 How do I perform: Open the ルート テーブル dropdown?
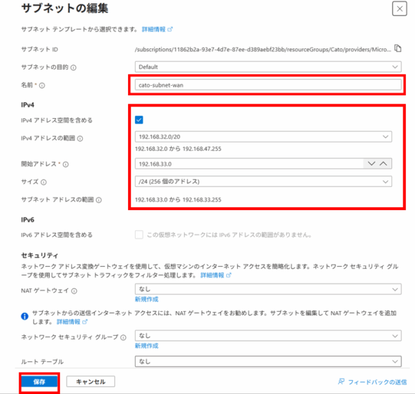(x=267, y=361)
